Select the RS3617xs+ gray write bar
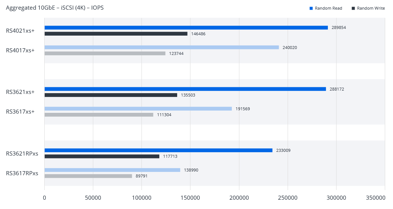Image resolution: width=393 pixels, height=209 pixels. [x=99, y=115]
